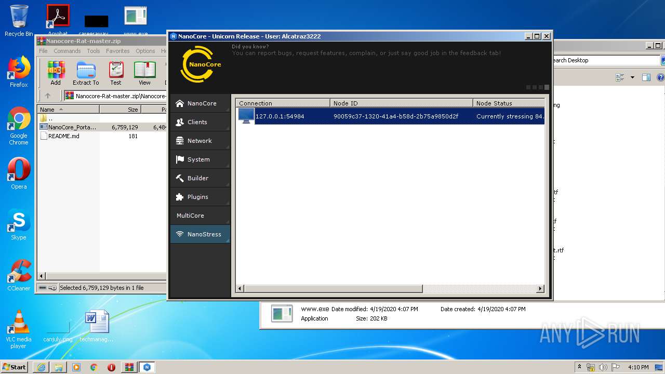Open the Acrobat desktop shortcut
This screenshot has height=374, width=665.
58,21
